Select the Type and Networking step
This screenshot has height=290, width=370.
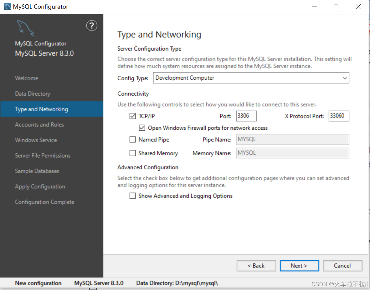52,109
